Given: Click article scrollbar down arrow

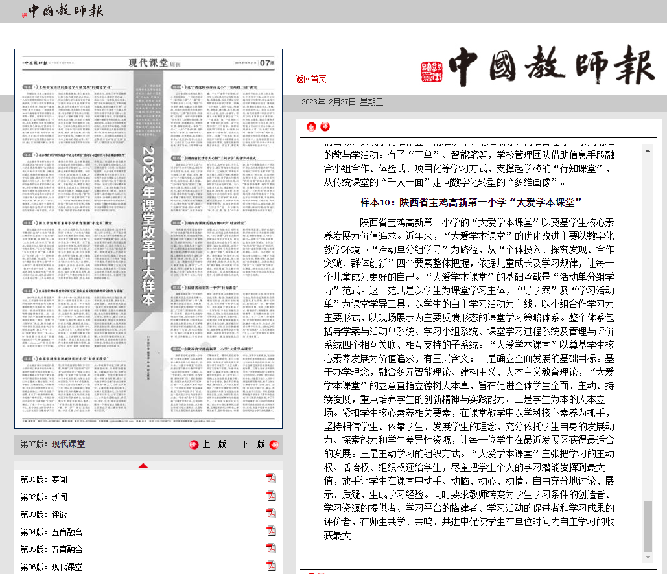Looking at the screenshot, I should [x=648, y=557].
